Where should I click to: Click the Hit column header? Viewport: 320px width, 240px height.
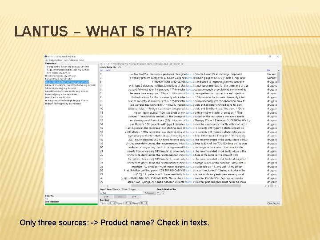pos(101,70)
